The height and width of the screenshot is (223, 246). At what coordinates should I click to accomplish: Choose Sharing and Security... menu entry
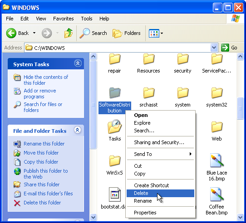[x=160, y=142]
